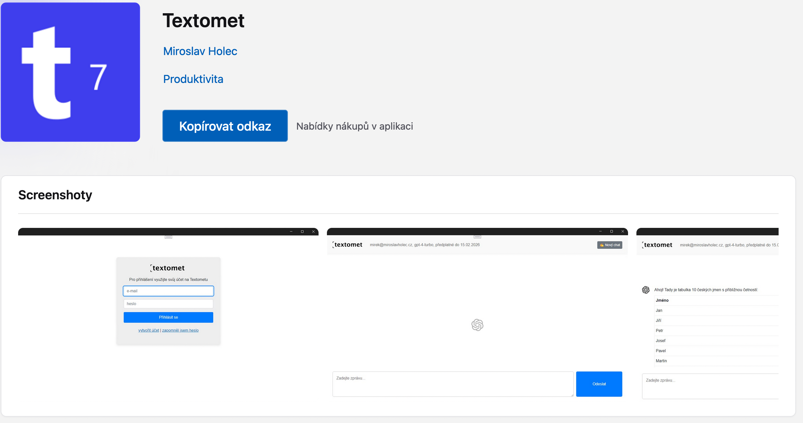Click the heslo password field
The height and width of the screenshot is (423, 803).
tap(168, 304)
